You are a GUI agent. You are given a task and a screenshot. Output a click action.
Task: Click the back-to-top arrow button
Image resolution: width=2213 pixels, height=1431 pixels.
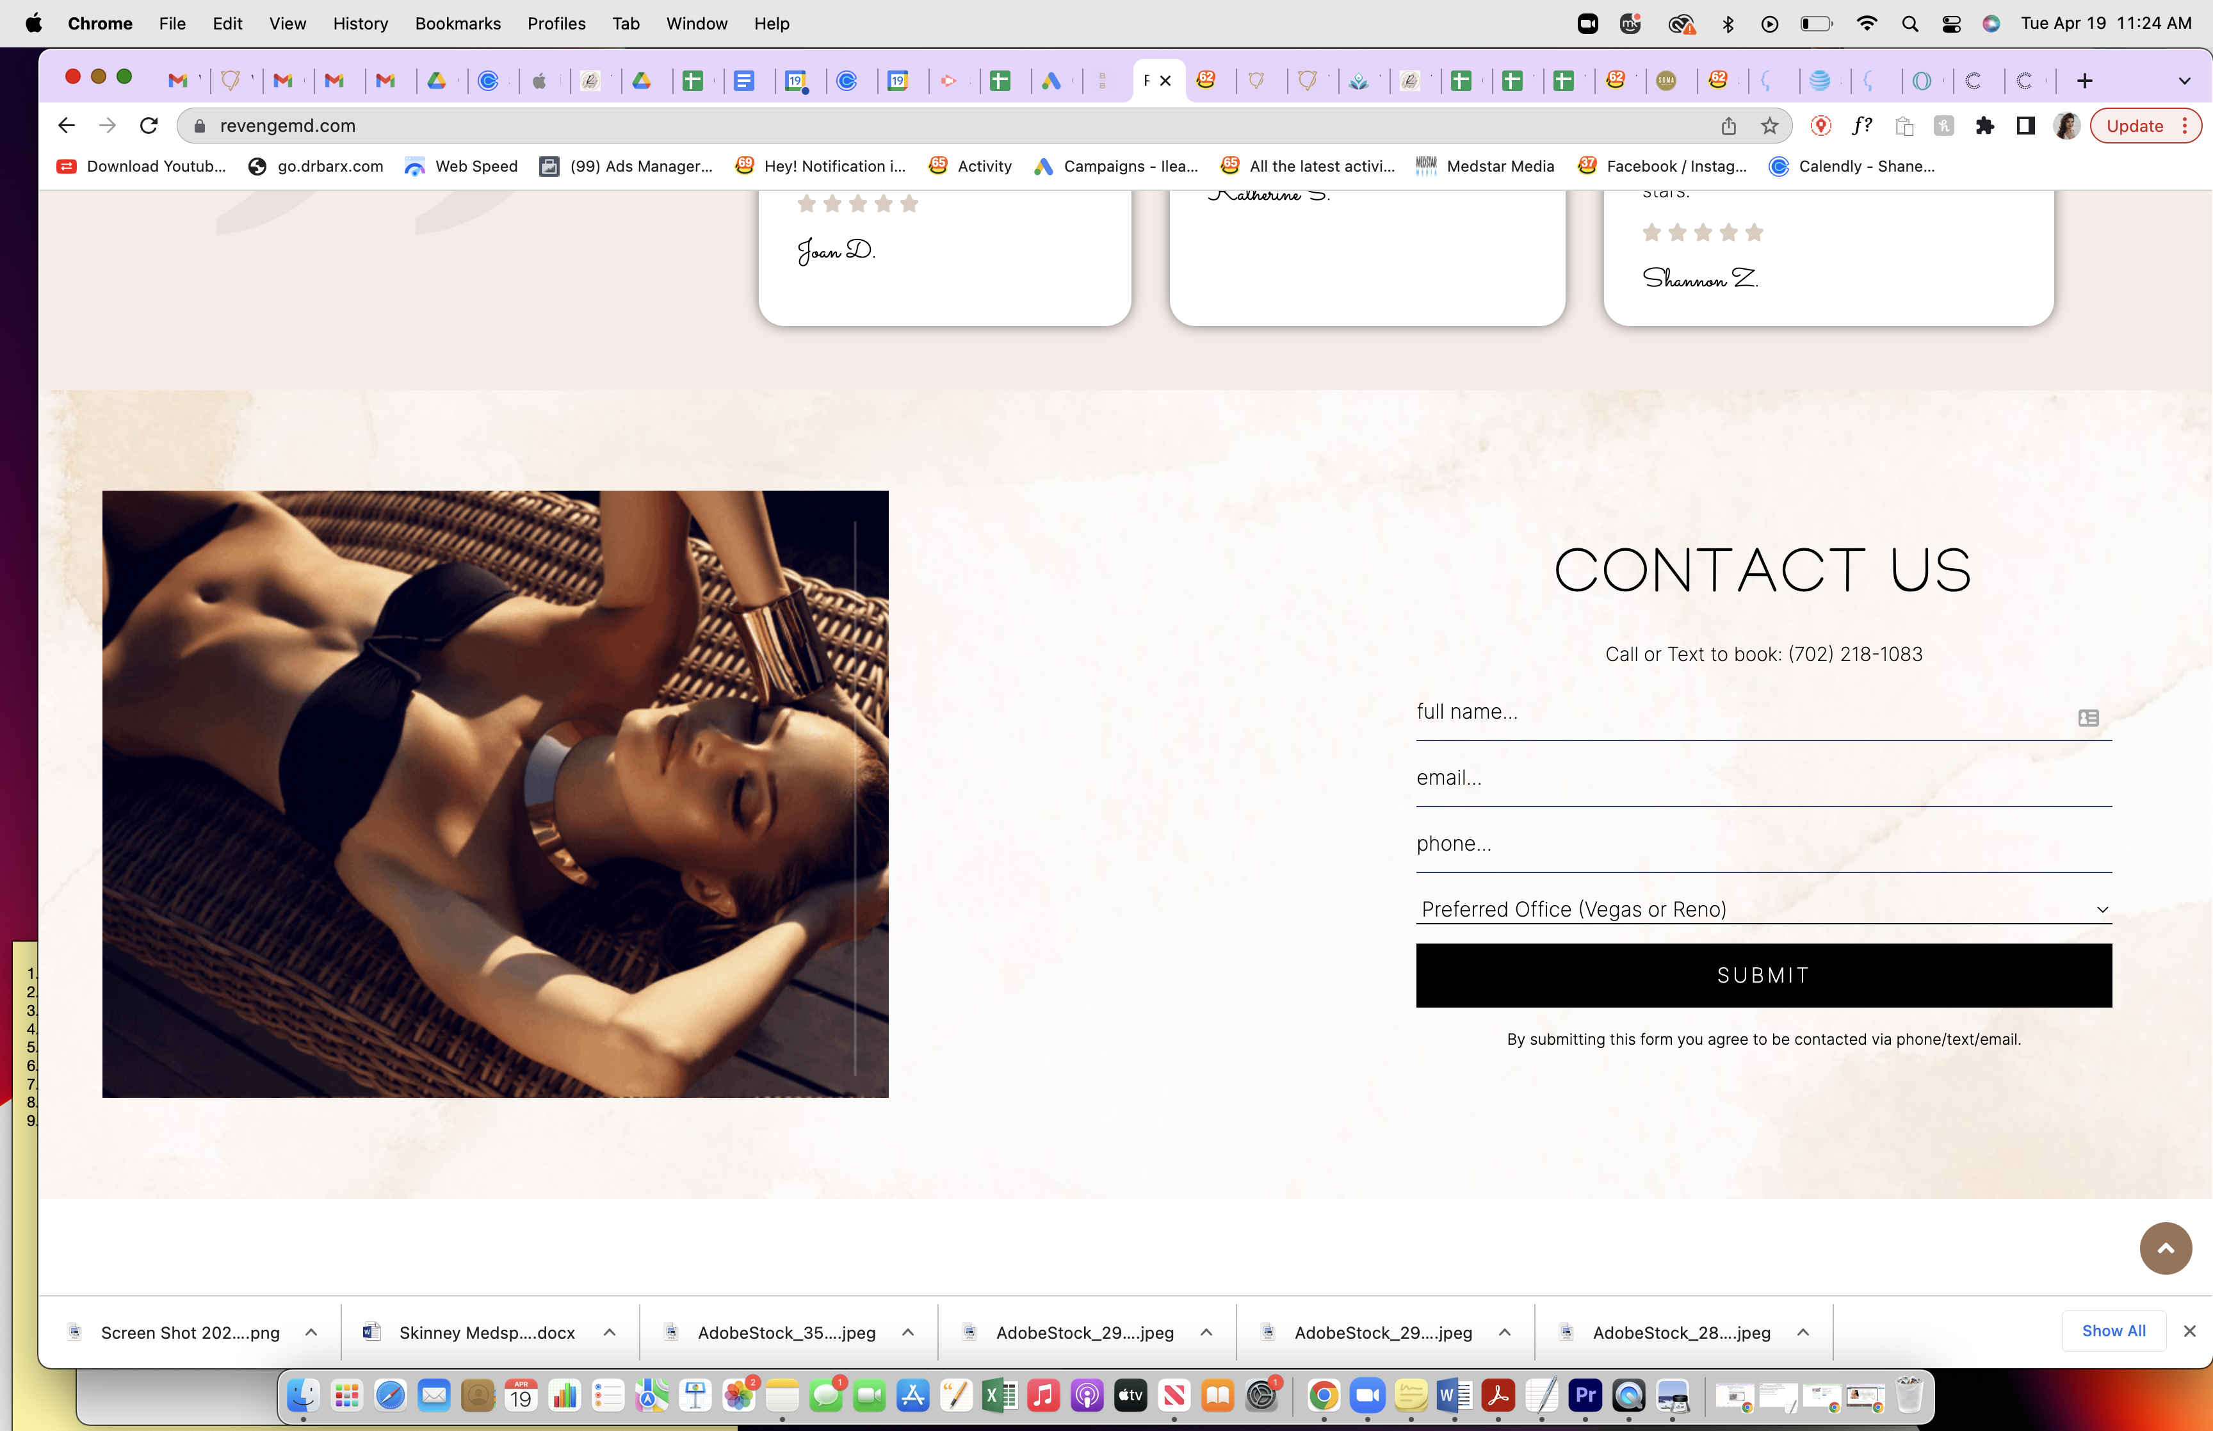(x=2166, y=1248)
